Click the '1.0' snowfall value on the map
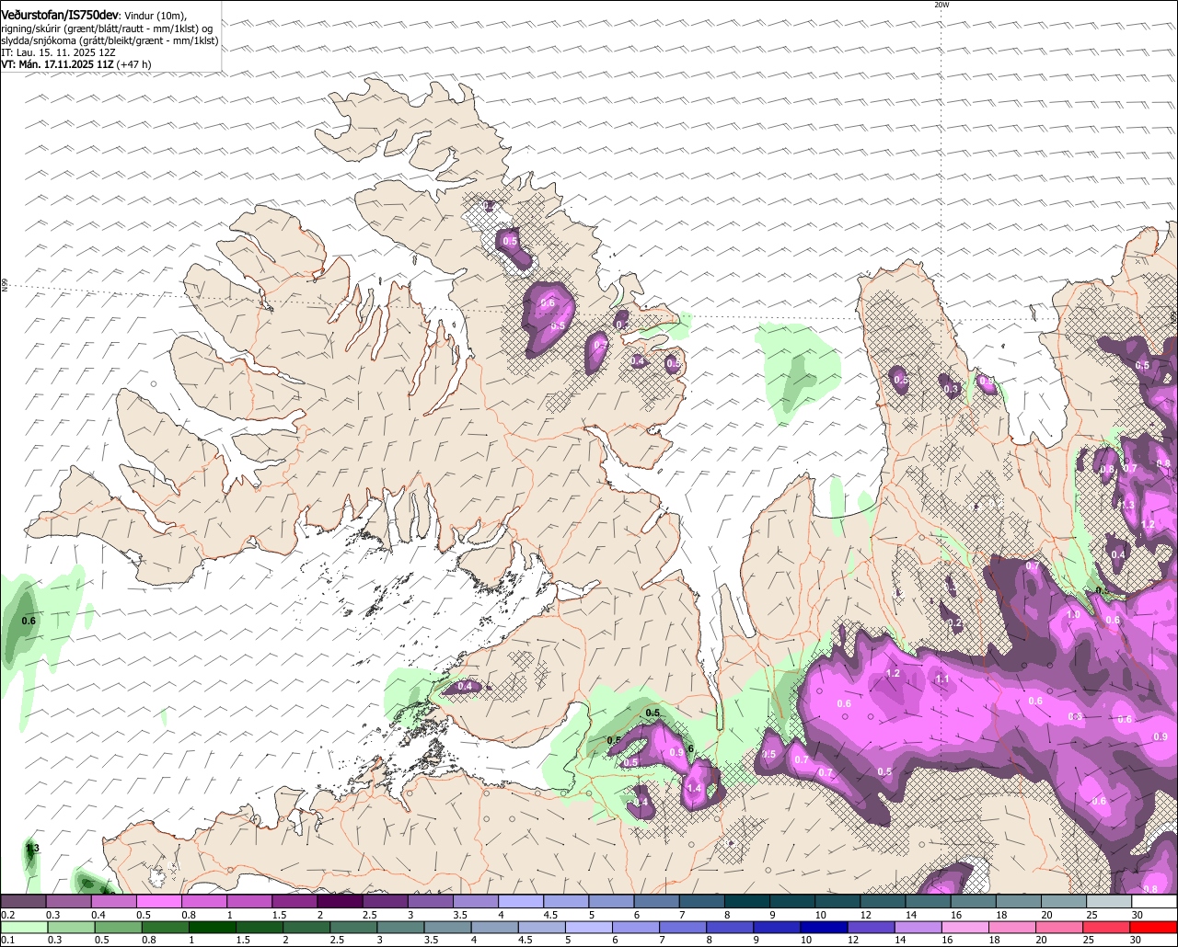Viewport: 1178px width, 947px height. click(1072, 615)
